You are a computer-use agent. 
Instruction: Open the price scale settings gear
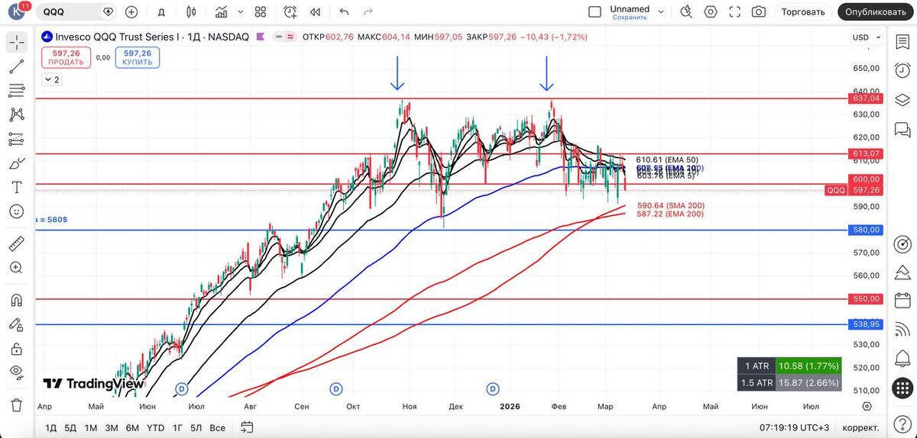click(x=867, y=407)
